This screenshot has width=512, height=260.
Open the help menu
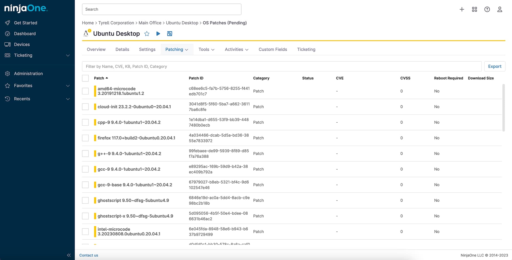pyautogui.click(x=487, y=9)
